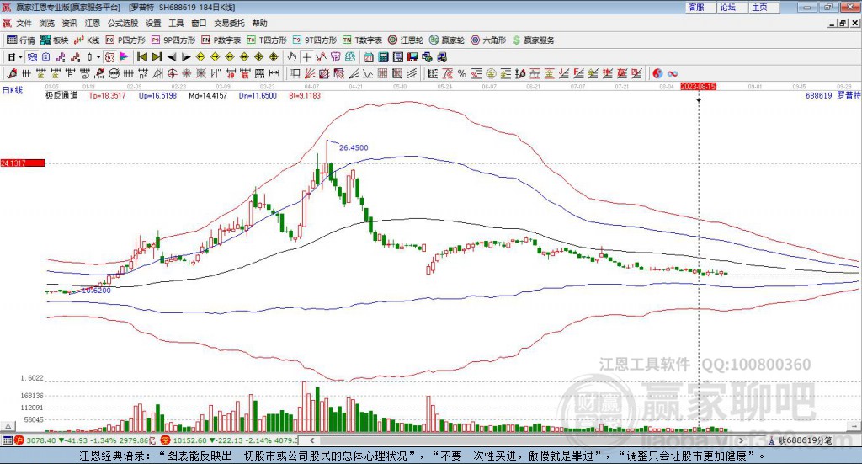Click the 24.1317 red price label
Image resolution: width=862 pixels, height=464 pixels.
coord(23,163)
